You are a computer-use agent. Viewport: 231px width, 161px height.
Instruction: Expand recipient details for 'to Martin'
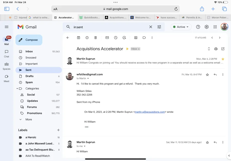[88, 78]
